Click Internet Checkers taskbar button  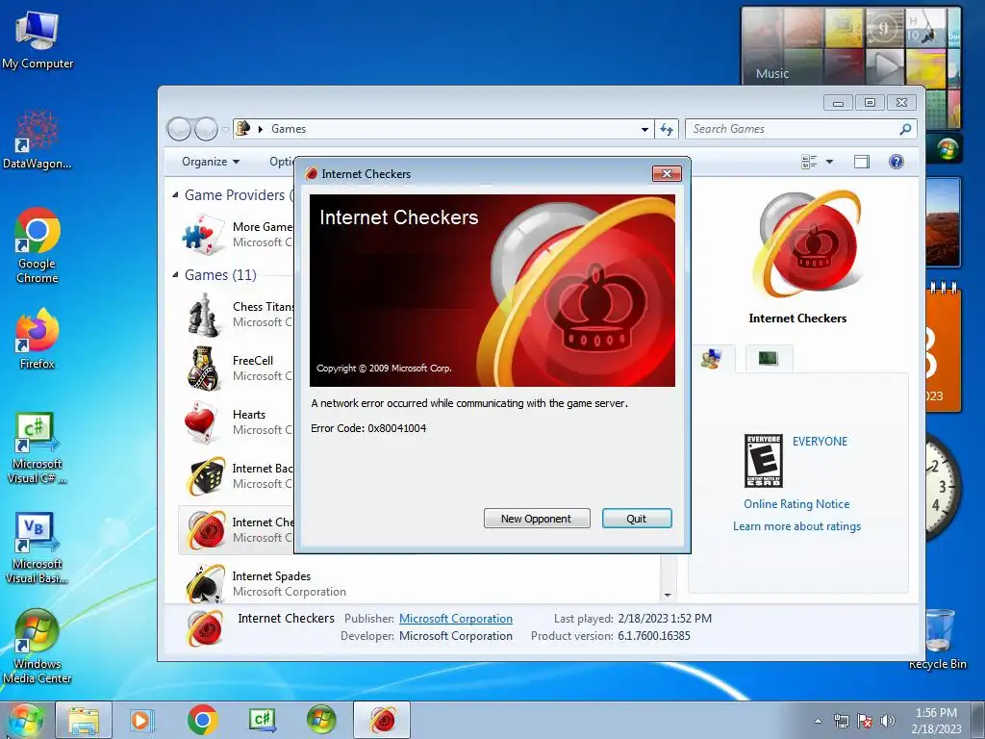[382, 720]
